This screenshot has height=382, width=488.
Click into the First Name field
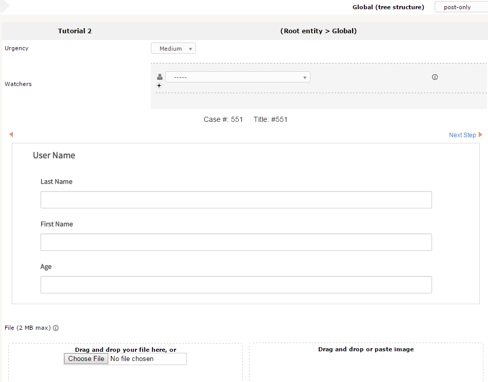(x=236, y=242)
